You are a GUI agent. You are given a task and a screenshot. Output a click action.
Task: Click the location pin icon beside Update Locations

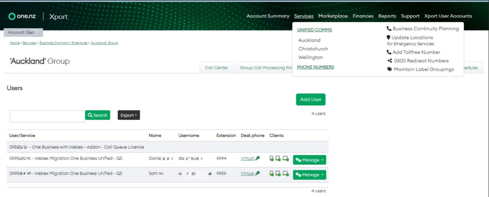pyautogui.click(x=388, y=37)
